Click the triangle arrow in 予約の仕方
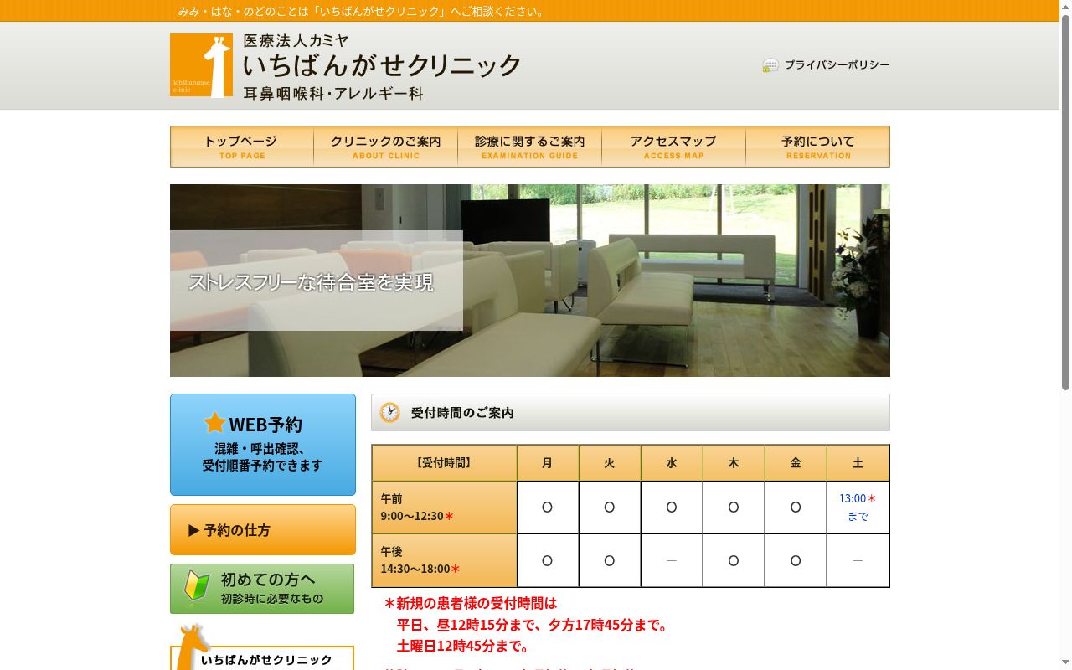 tap(193, 530)
